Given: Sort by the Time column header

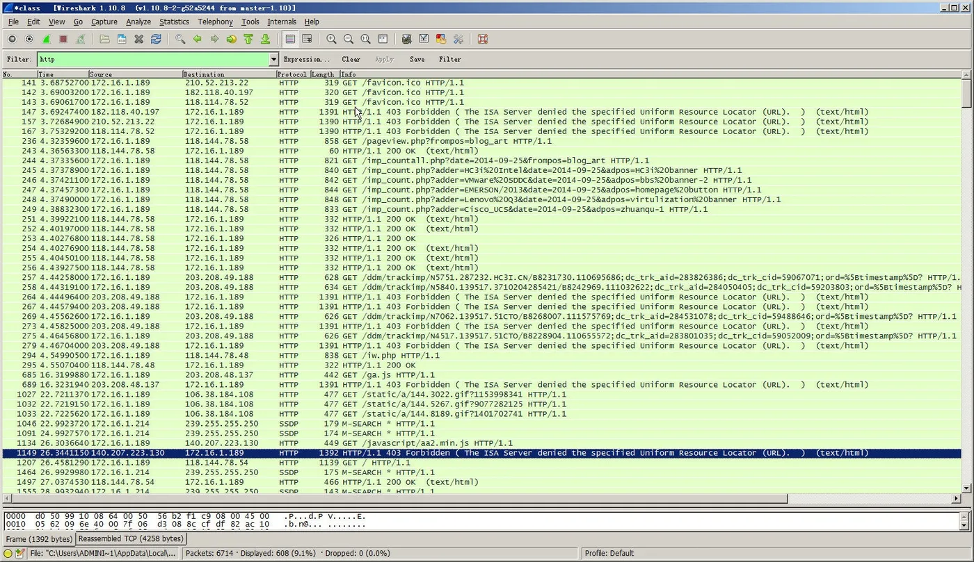Looking at the screenshot, I should (x=63, y=74).
